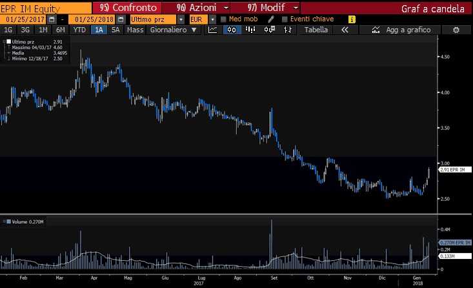Collapse the toolbar with double chevron icon

tap(345, 30)
